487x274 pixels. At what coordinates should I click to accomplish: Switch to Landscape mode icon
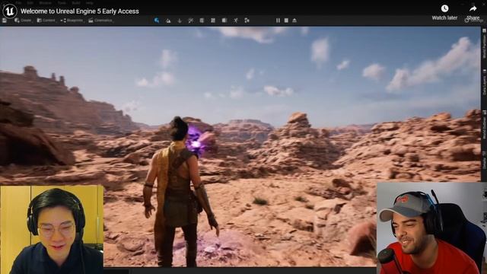coord(168,21)
